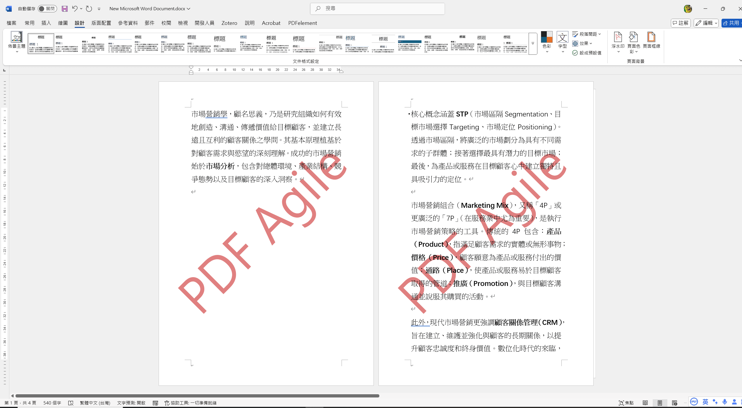Open accessibility 協助工具 status indicator
Screen dimensions: 742x408
[x=190, y=403]
